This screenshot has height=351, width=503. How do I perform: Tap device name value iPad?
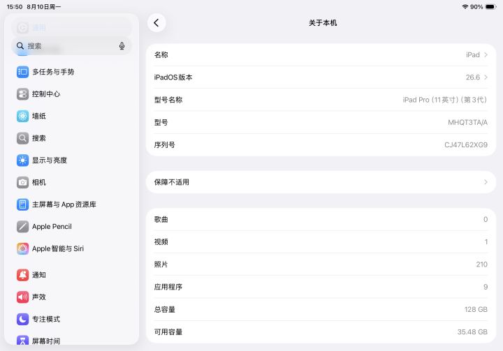point(473,55)
